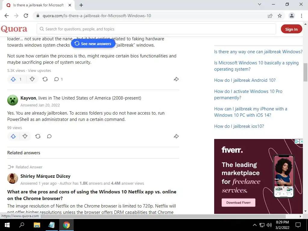Screen dimensions: 308x231
Task: Open 'Is there any way one can jailbreak Windows?'
Action: point(258,52)
